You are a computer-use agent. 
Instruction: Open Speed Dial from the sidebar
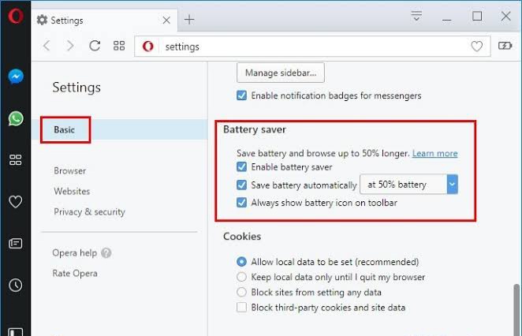click(x=15, y=160)
